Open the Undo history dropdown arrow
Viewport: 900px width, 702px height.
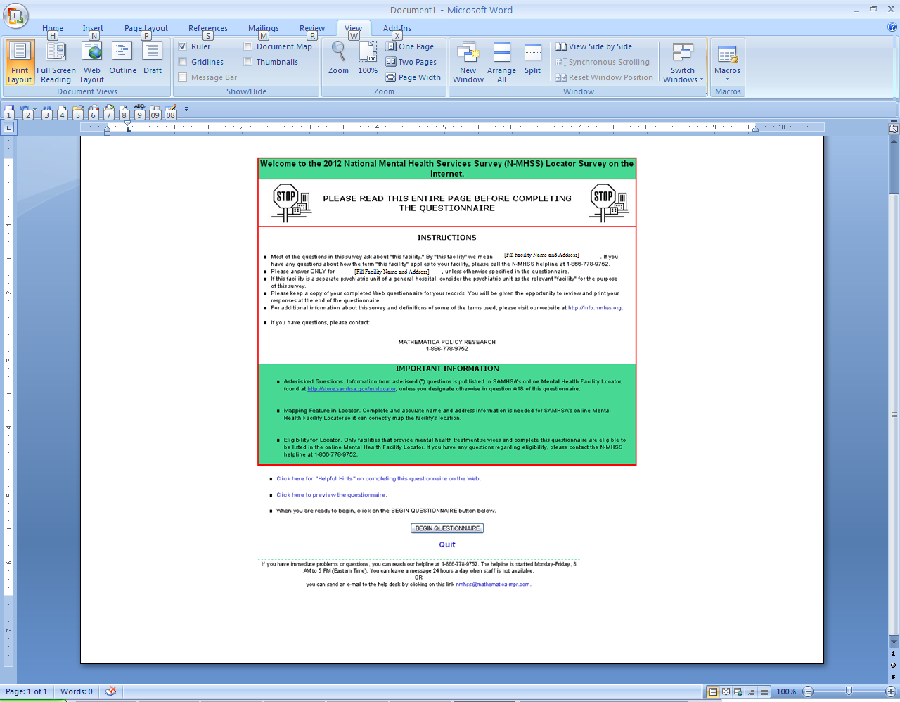click(x=34, y=110)
